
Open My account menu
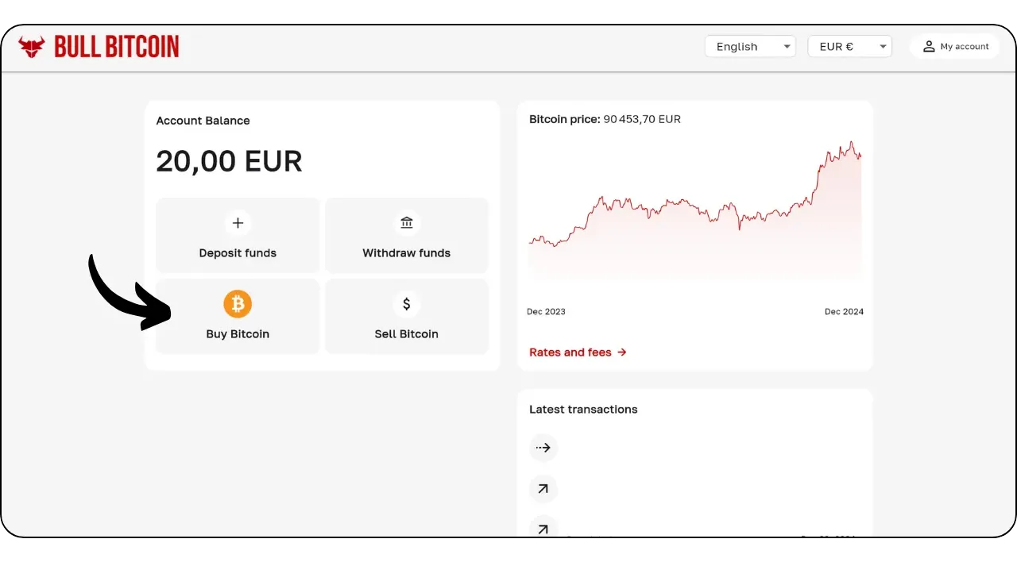click(955, 47)
